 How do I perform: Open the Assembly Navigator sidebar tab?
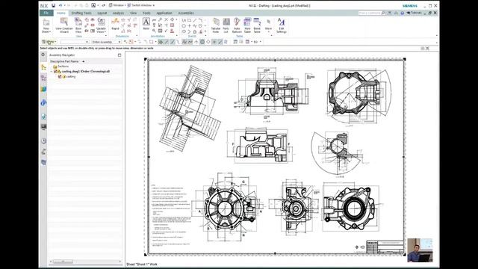click(x=43, y=67)
